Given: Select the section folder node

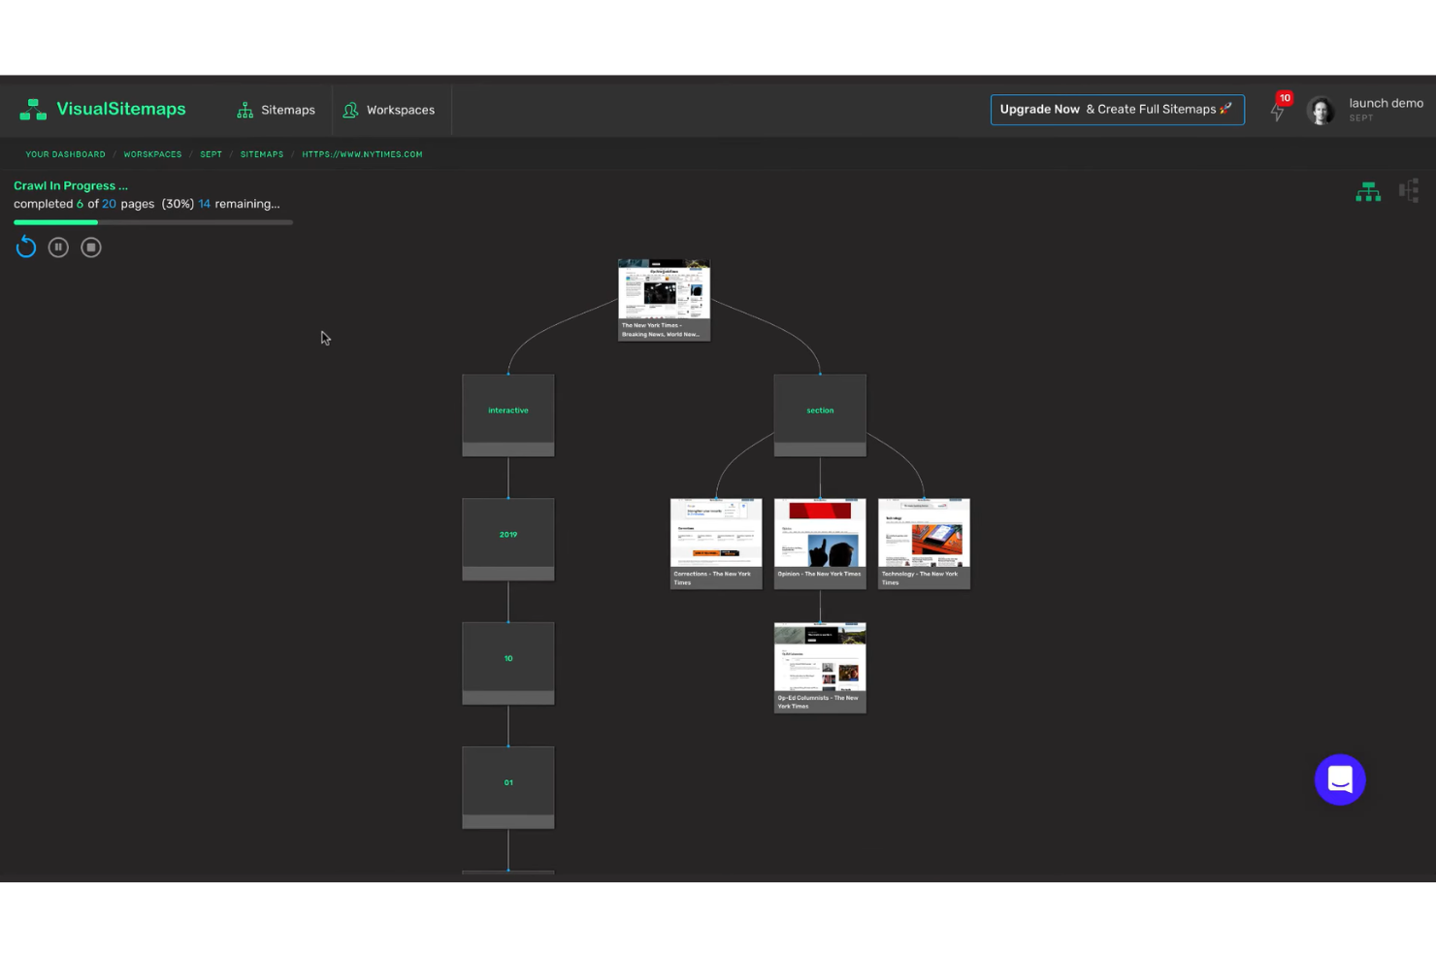Looking at the screenshot, I should point(820,415).
